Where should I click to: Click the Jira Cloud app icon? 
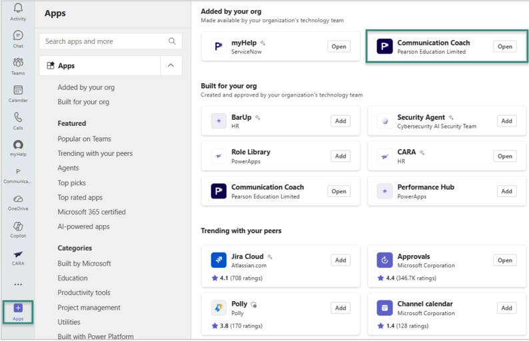pyautogui.click(x=219, y=260)
